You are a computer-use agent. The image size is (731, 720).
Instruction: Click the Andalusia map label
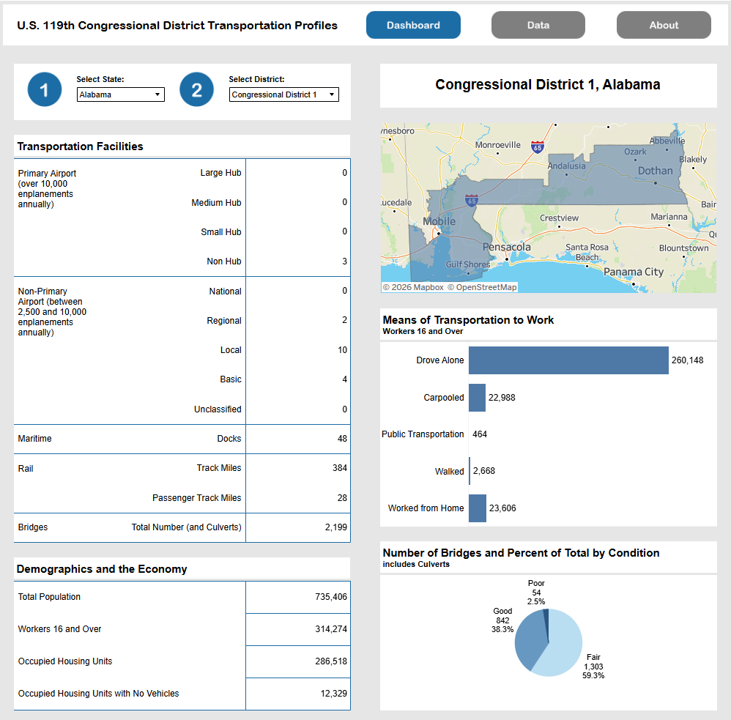click(x=566, y=166)
